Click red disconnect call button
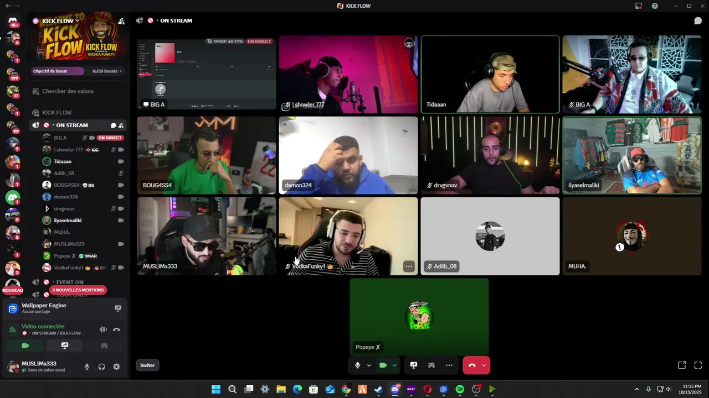 (472, 365)
